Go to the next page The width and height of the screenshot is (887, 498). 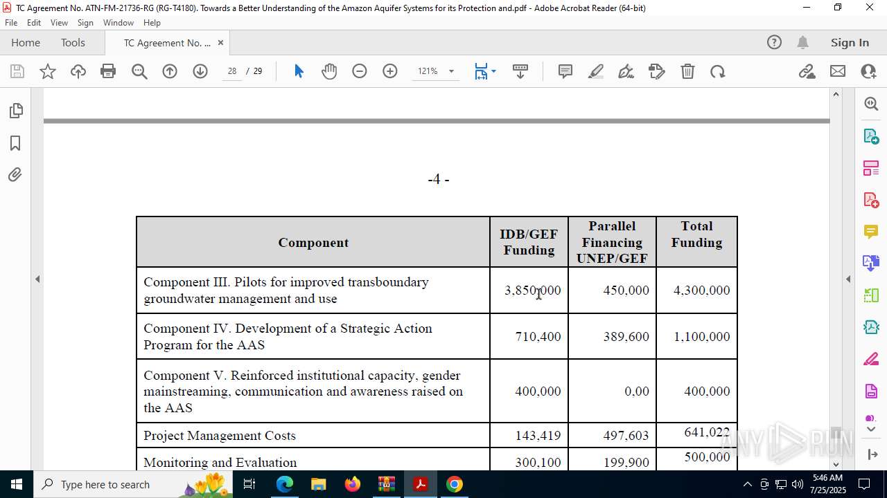200,71
